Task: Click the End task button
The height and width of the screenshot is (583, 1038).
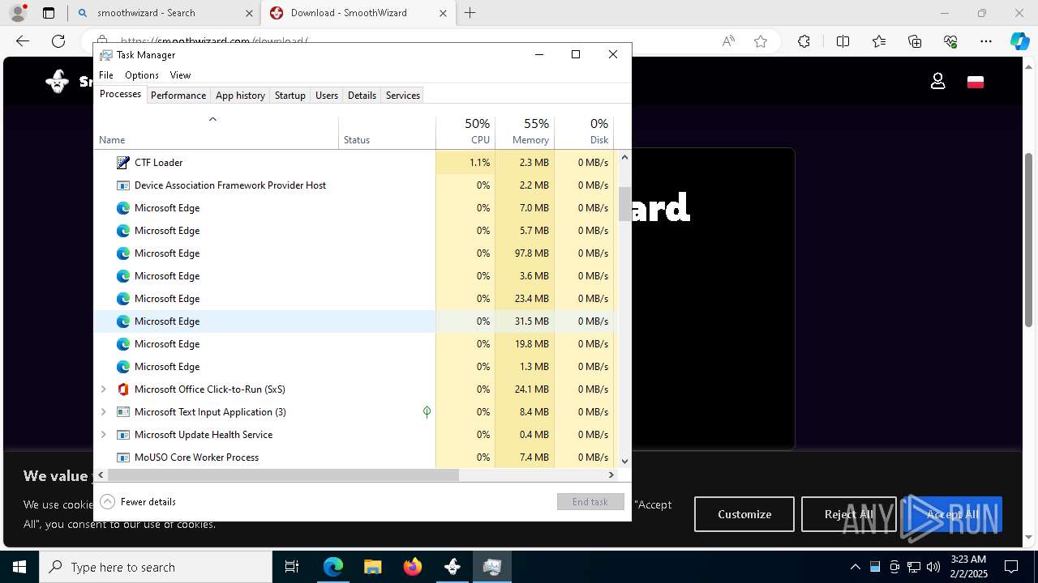Action: pos(590,502)
